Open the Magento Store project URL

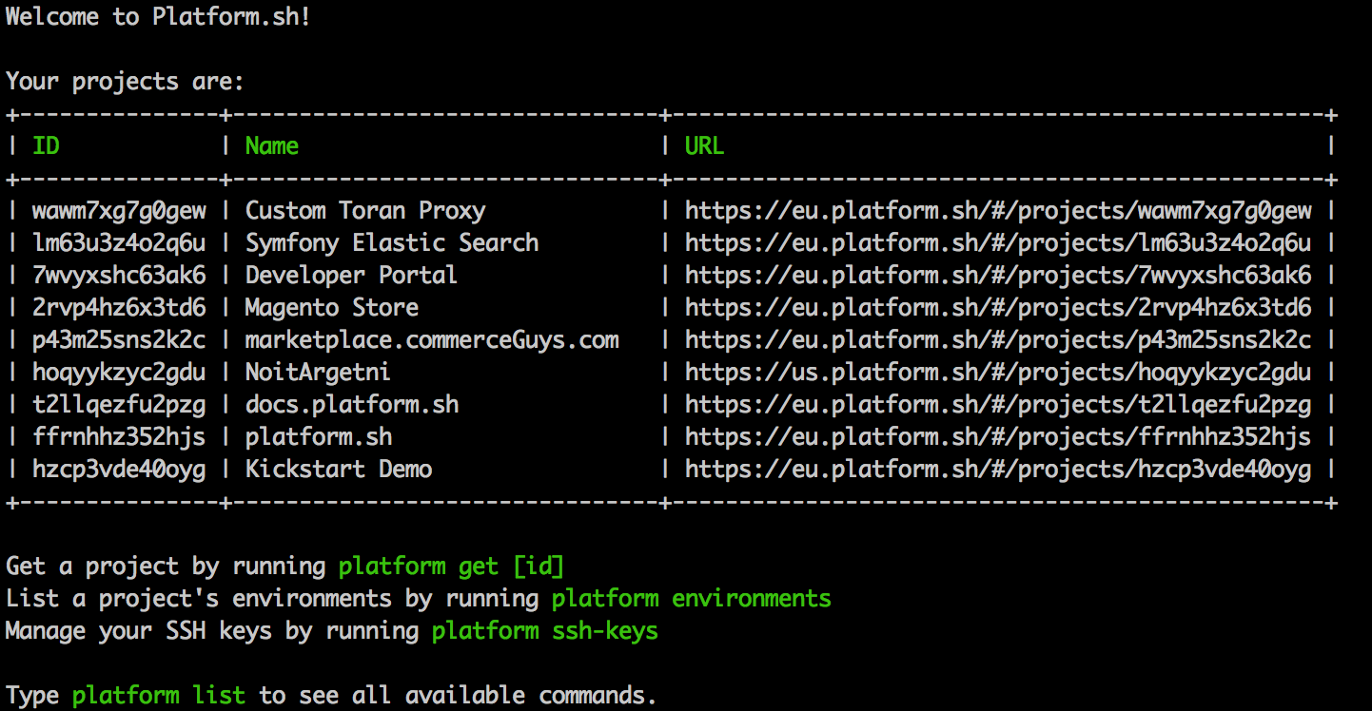pyautogui.click(x=997, y=308)
